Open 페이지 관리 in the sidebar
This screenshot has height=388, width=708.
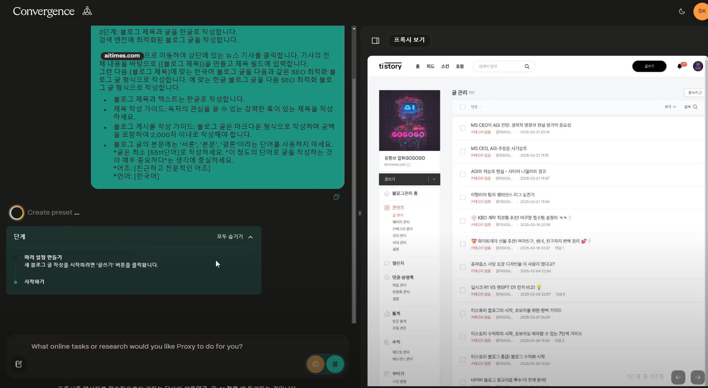[x=401, y=222]
